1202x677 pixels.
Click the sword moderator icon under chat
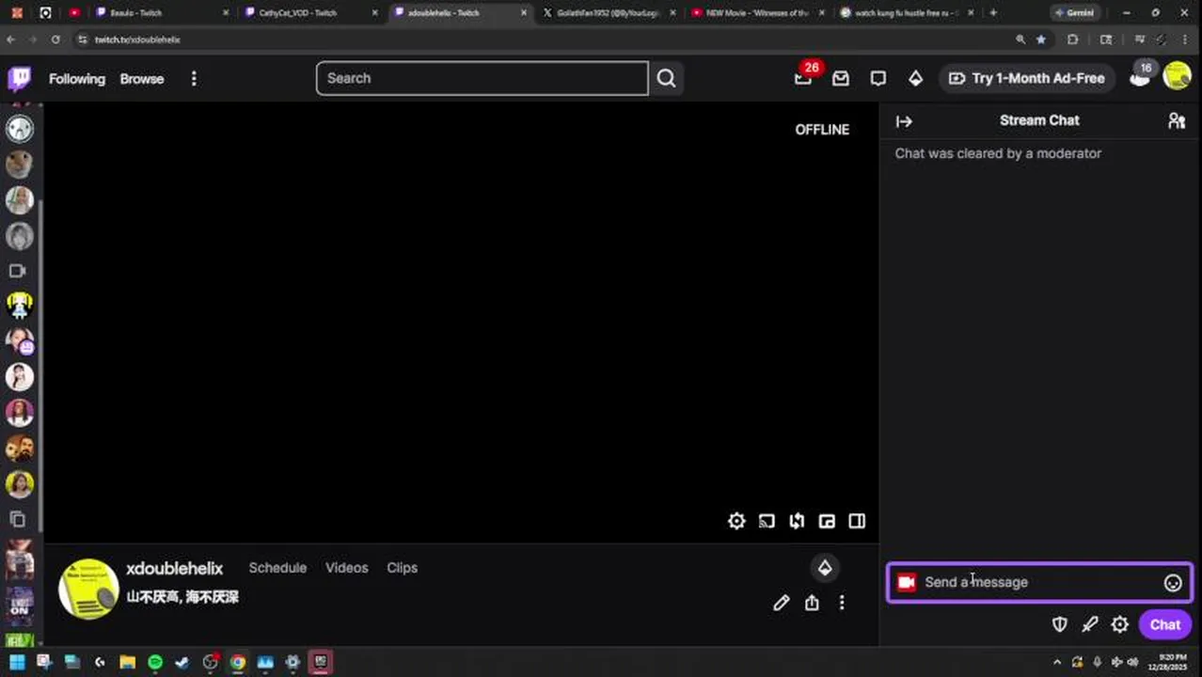[x=1090, y=624]
